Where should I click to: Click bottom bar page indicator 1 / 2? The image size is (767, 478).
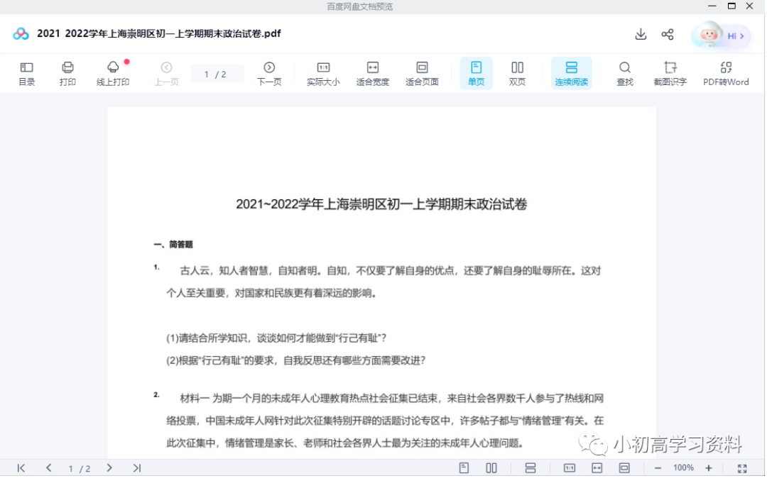(x=80, y=469)
